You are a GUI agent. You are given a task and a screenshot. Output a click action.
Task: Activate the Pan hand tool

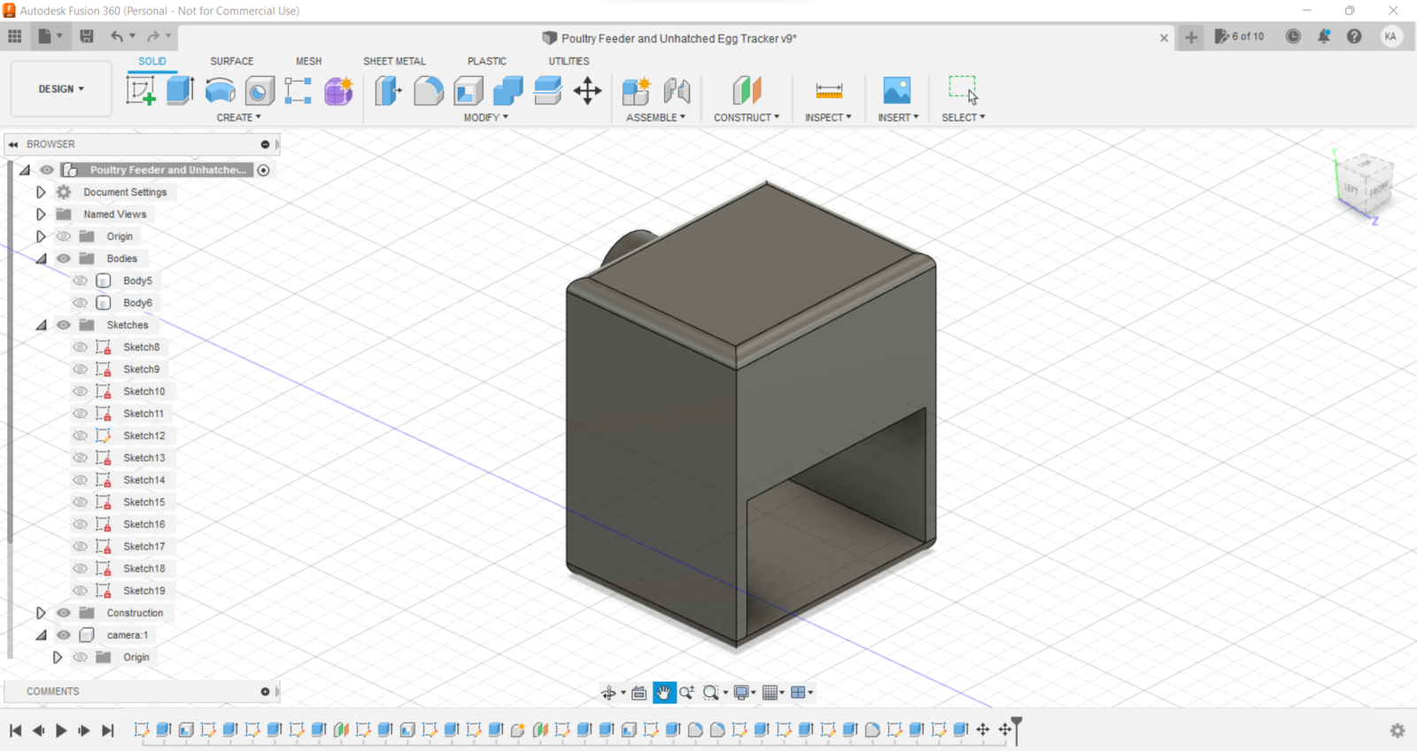tap(663, 693)
